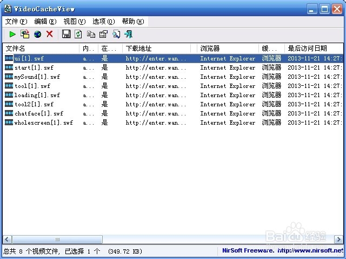Select the mySound[1].swf file name
The image size is (346, 259).
(x=37, y=77)
